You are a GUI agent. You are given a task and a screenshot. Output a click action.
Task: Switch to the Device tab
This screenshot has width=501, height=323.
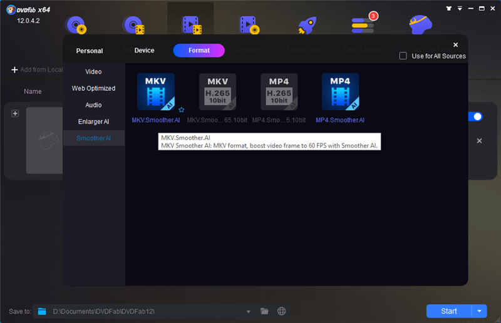[145, 51]
